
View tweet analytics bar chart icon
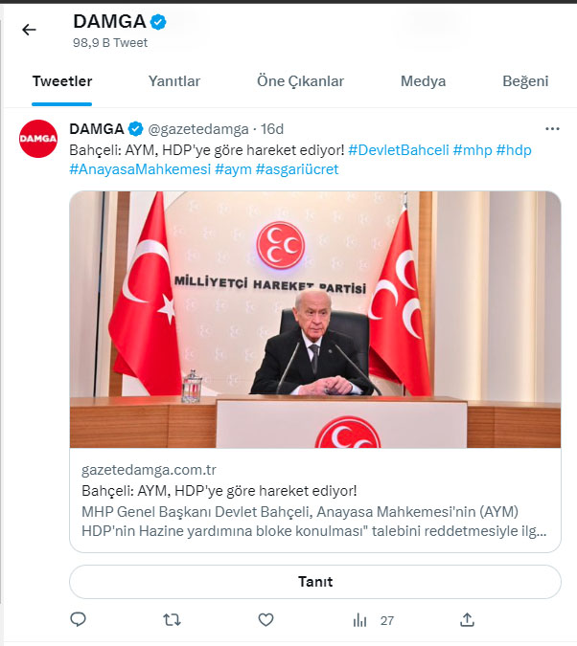coord(360,620)
